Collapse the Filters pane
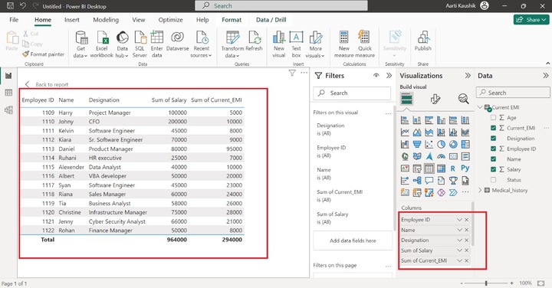 (389, 75)
